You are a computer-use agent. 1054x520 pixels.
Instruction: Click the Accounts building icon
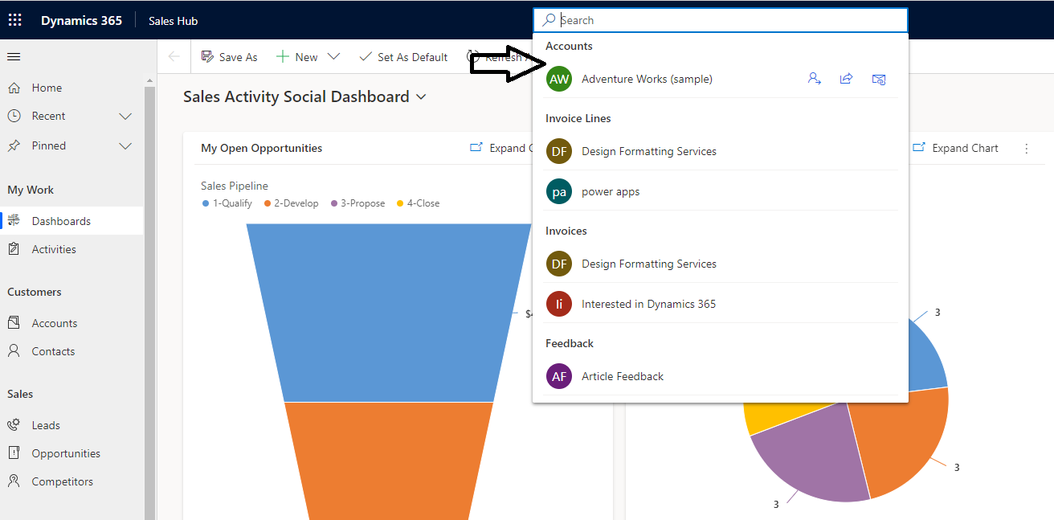14,323
